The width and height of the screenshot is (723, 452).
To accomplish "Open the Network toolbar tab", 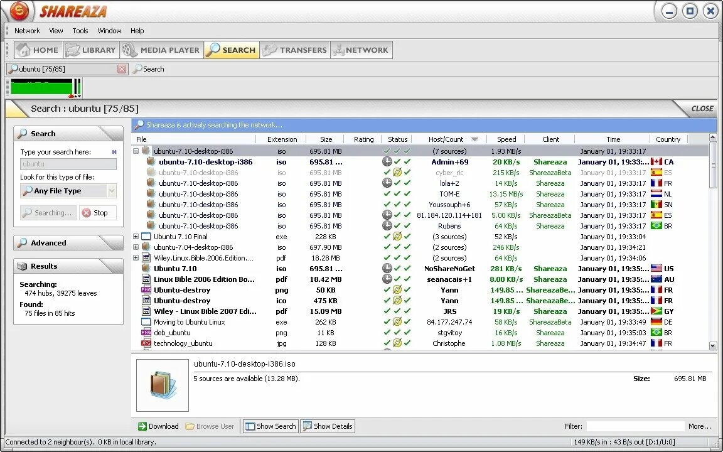I will click(x=361, y=50).
